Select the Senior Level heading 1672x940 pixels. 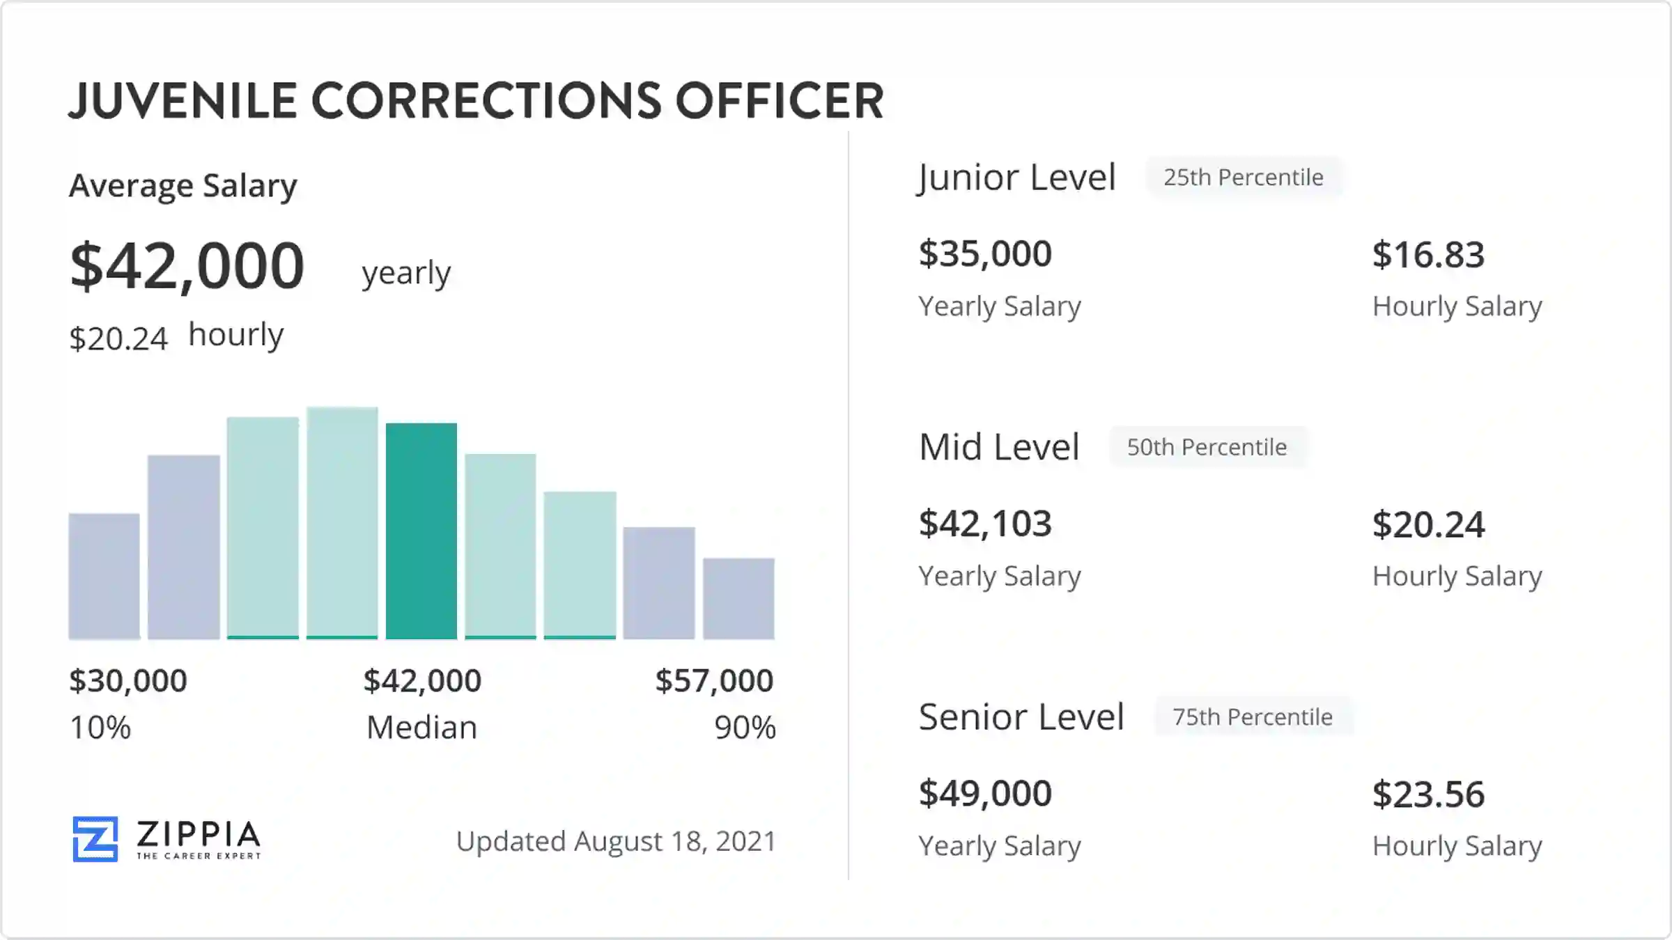tap(1021, 717)
